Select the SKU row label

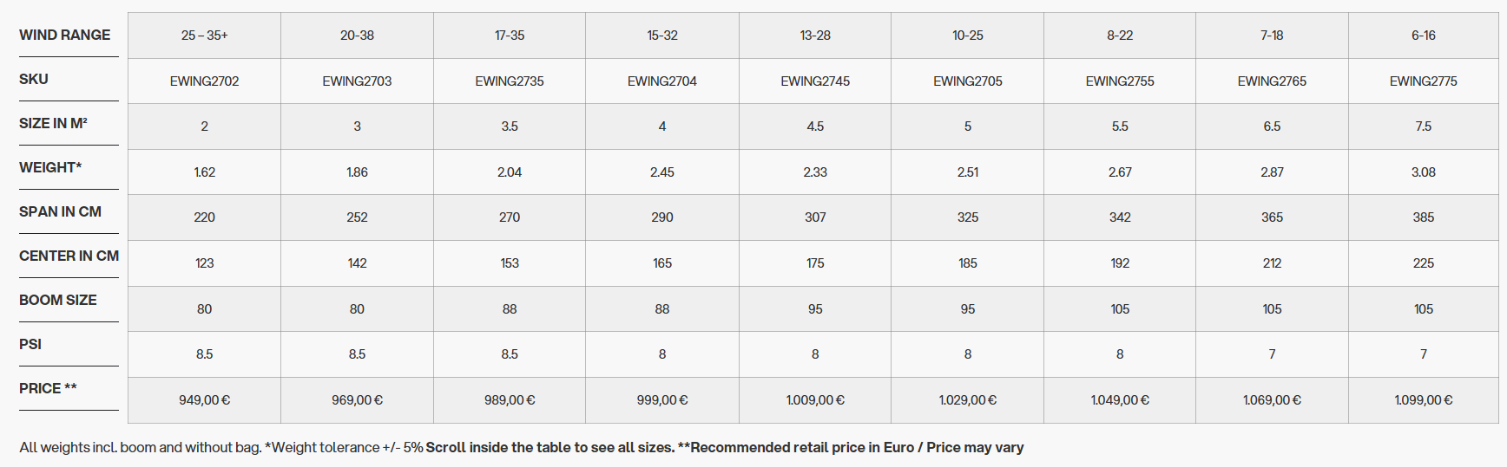click(34, 79)
